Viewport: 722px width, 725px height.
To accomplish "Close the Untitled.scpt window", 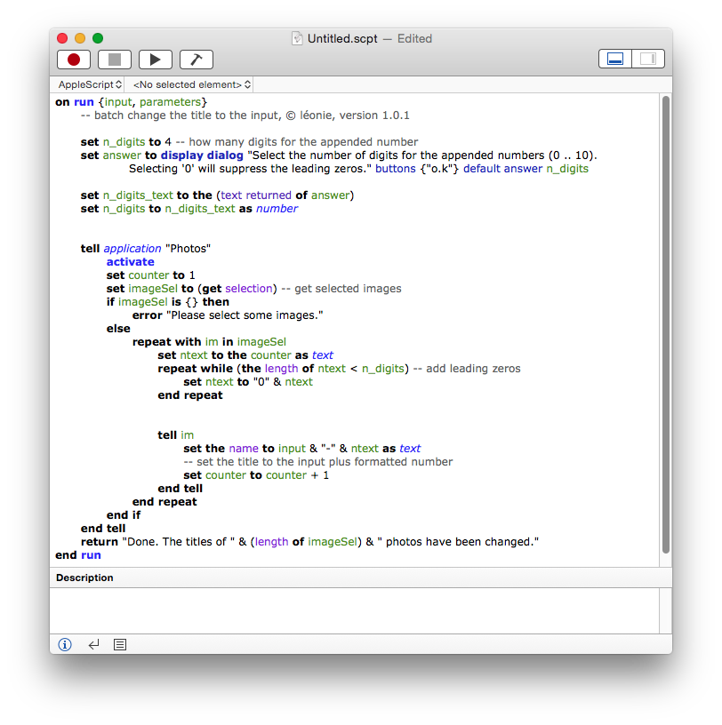I will pyautogui.click(x=62, y=38).
